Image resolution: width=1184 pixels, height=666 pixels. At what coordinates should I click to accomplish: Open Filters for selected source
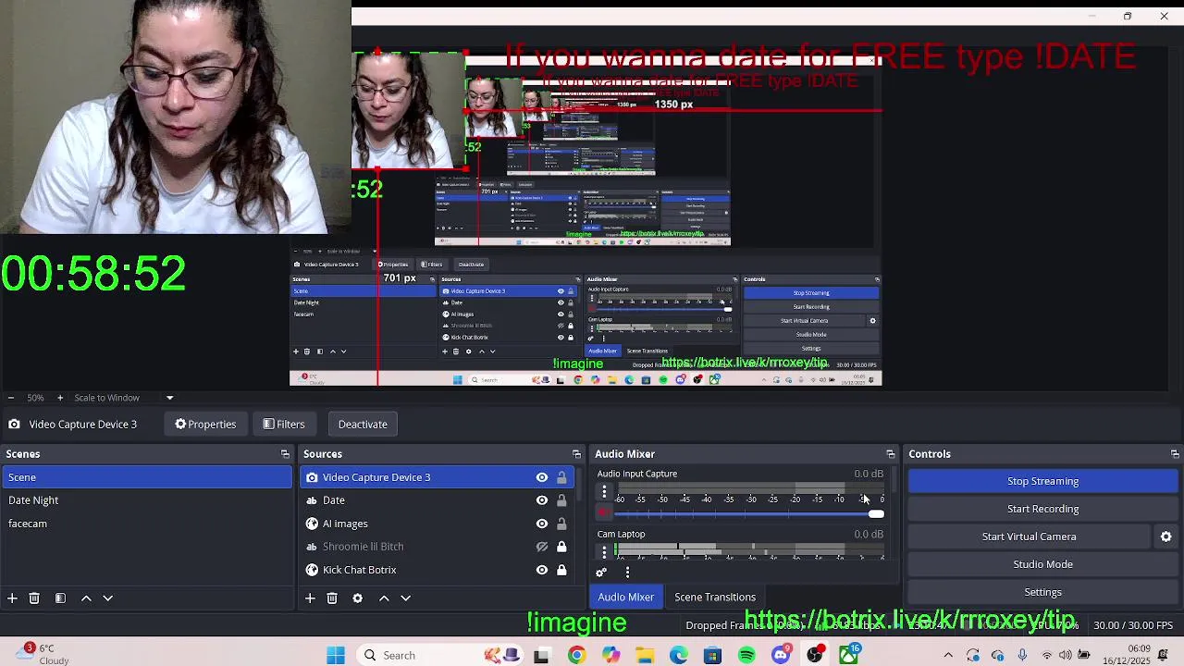[283, 425]
